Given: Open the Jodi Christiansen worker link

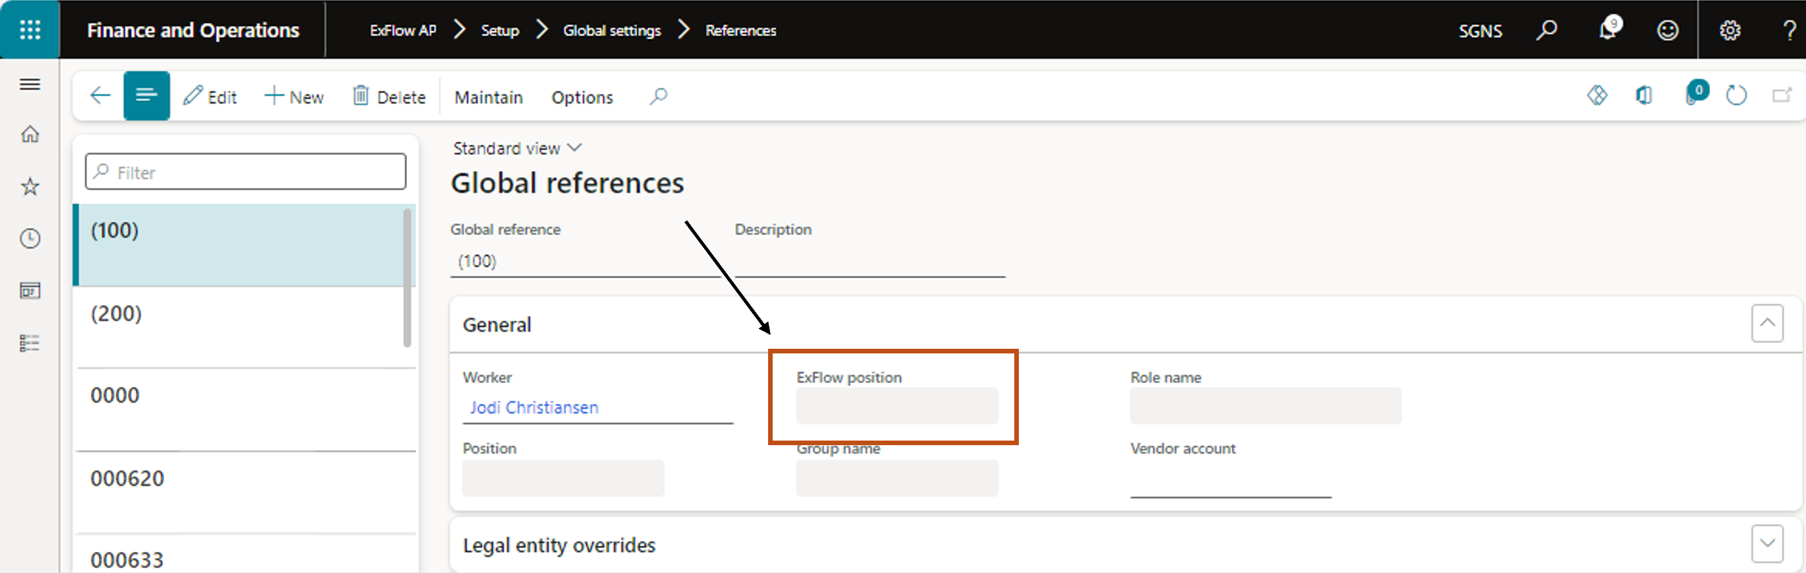Looking at the screenshot, I should coord(534,407).
